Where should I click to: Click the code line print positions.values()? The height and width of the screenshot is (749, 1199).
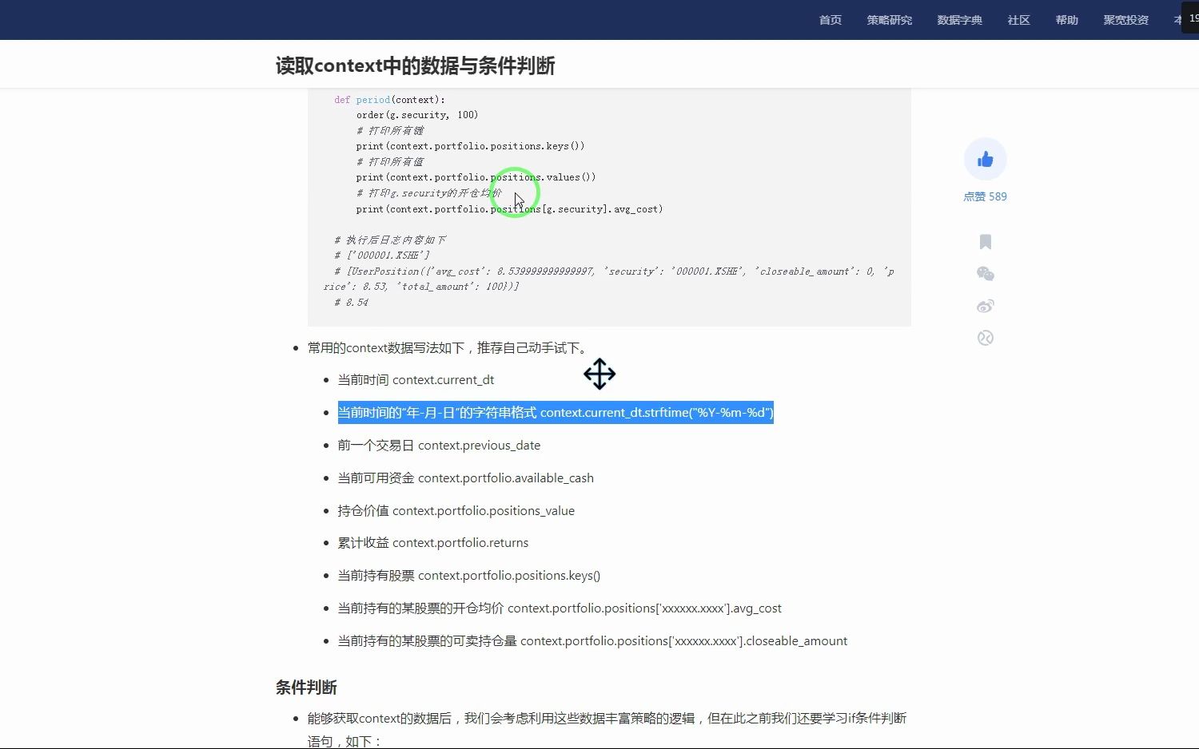click(476, 177)
